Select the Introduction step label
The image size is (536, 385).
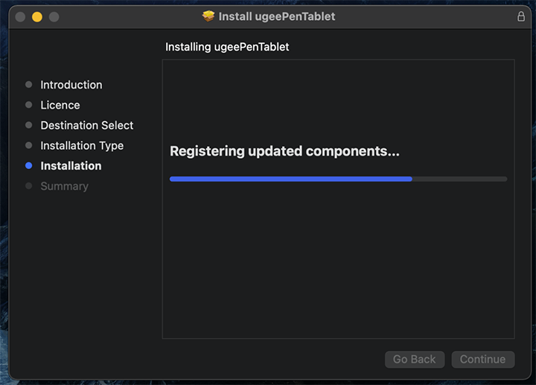(x=71, y=85)
